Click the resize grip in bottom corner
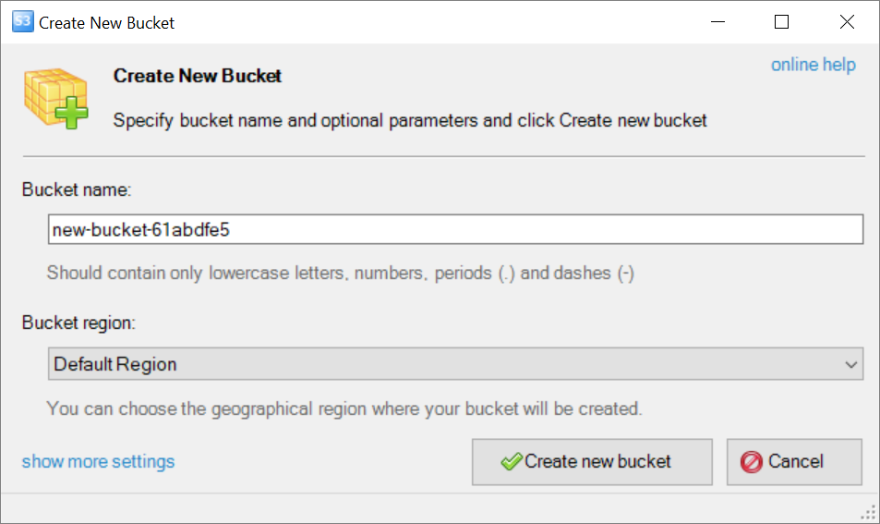This screenshot has width=880, height=524. pyautogui.click(x=869, y=512)
